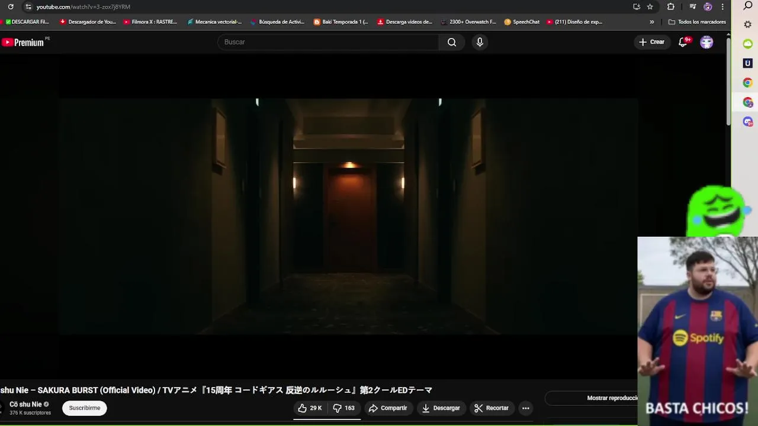Reload the page with the refresh icon
Image resolution: width=758 pixels, height=426 pixels.
[x=11, y=7]
